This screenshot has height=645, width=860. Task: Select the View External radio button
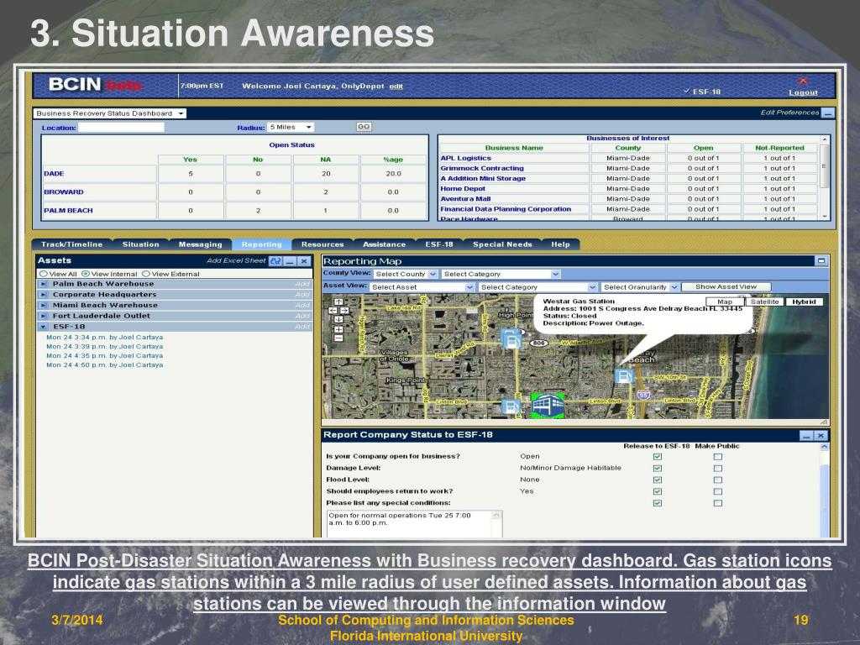pyautogui.click(x=146, y=274)
